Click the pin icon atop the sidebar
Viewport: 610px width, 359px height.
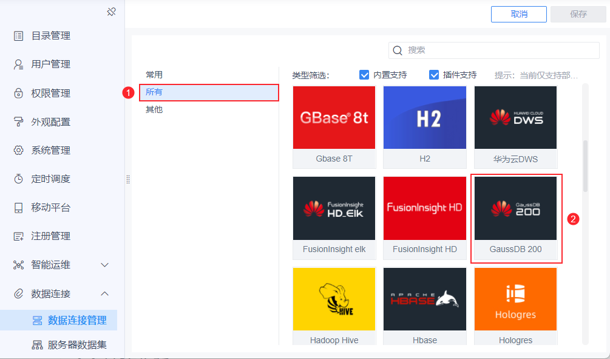(x=111, y=12)
